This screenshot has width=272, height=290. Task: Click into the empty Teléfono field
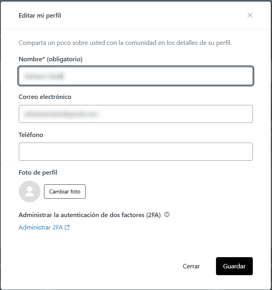click(136, 151)
